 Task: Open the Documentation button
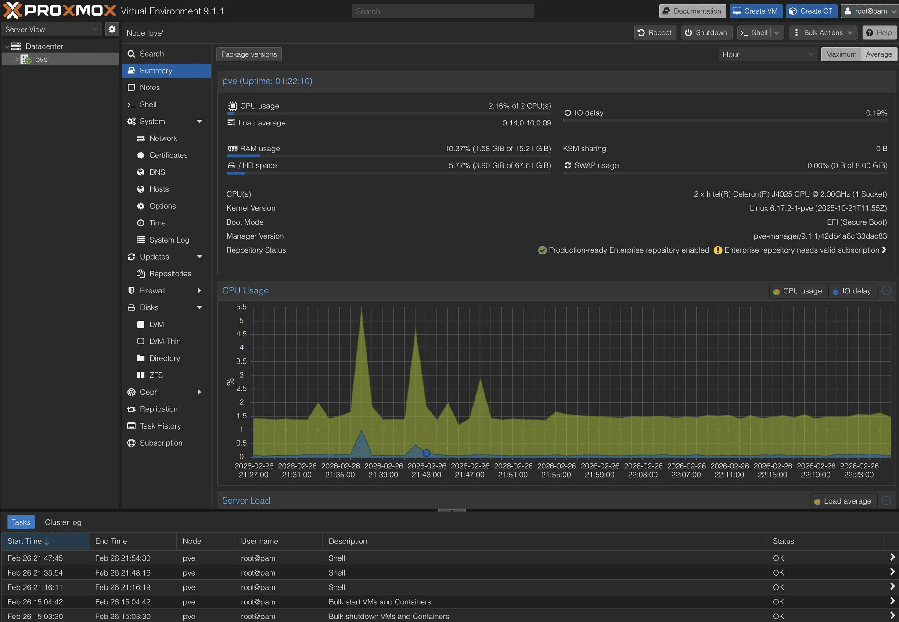click(692, 11)
